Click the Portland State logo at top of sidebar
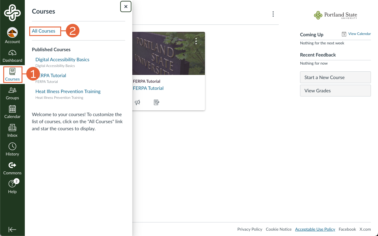 (12, 13)
